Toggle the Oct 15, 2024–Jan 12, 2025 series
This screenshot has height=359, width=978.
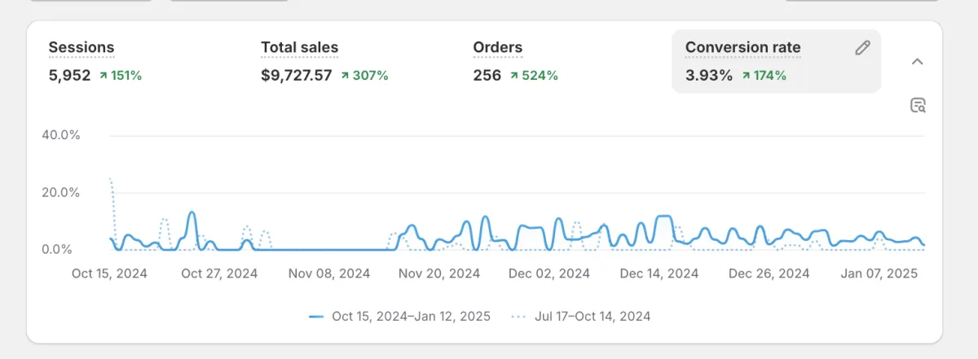click(399, 316)
